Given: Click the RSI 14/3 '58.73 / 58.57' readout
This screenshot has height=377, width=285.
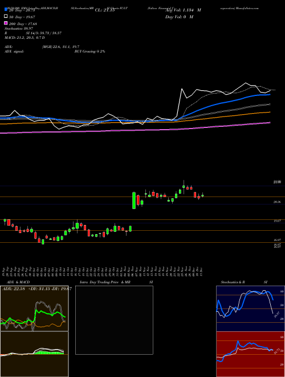Looking at the screenshot, I should 51,33.
